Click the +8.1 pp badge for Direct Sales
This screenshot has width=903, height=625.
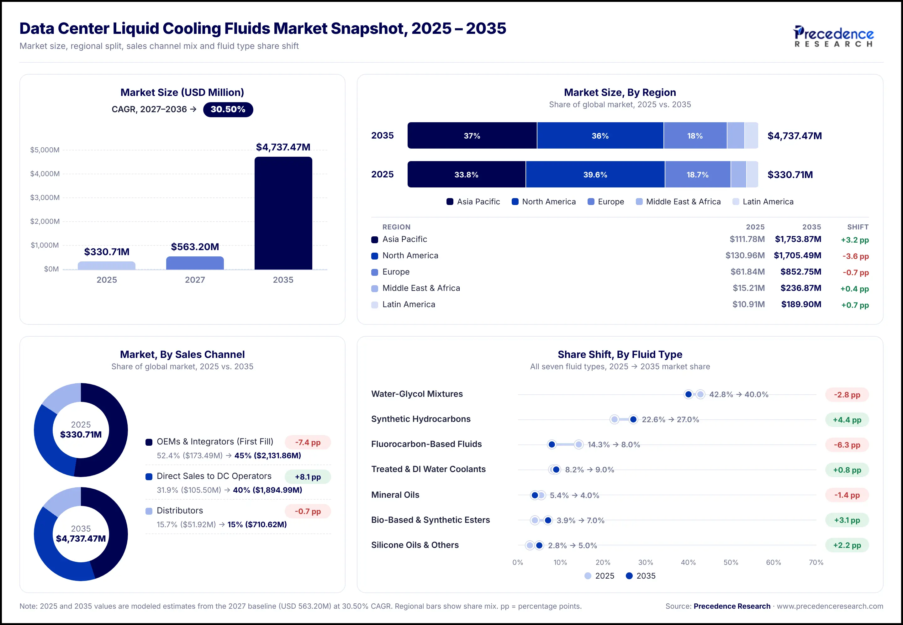pos(308,477)
